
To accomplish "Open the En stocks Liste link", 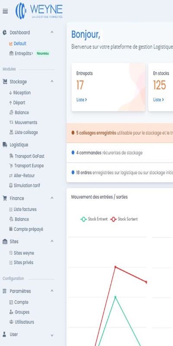I will pos(158,100).
